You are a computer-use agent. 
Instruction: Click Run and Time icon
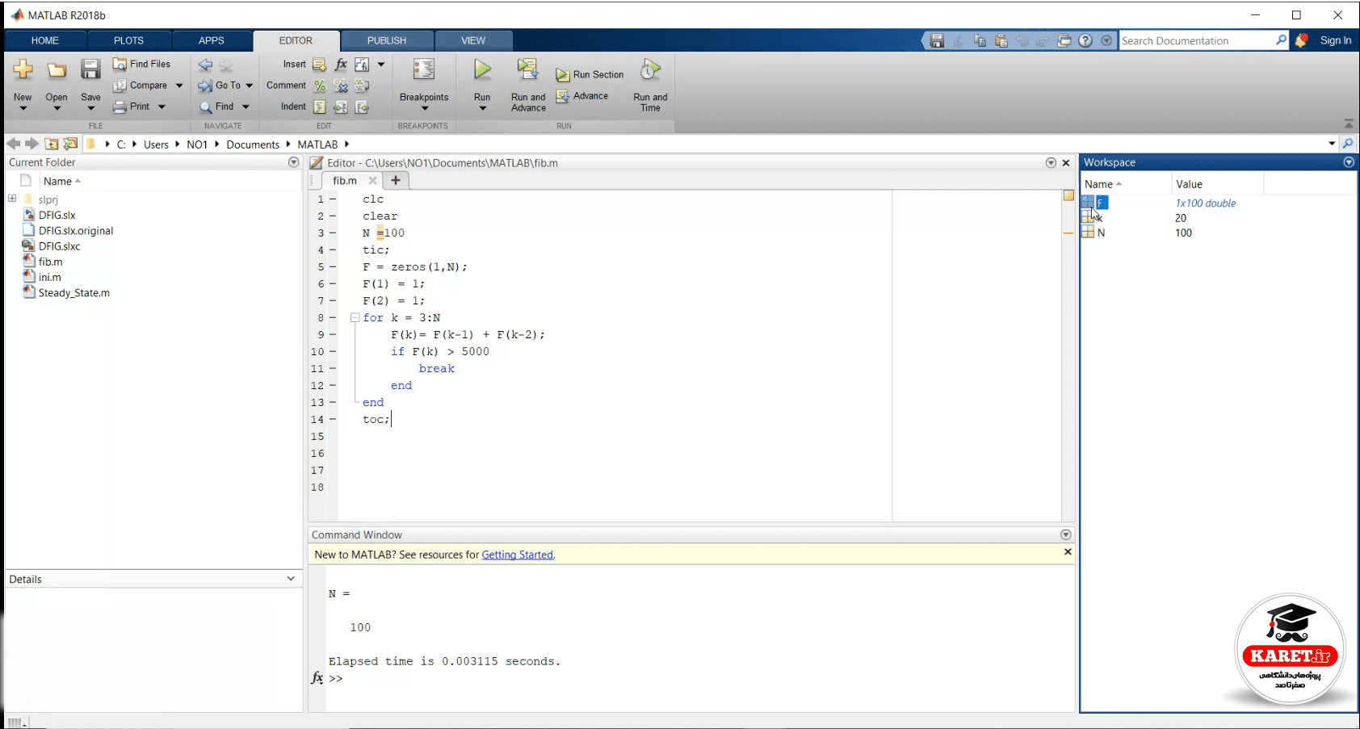[x=650, y=69]
